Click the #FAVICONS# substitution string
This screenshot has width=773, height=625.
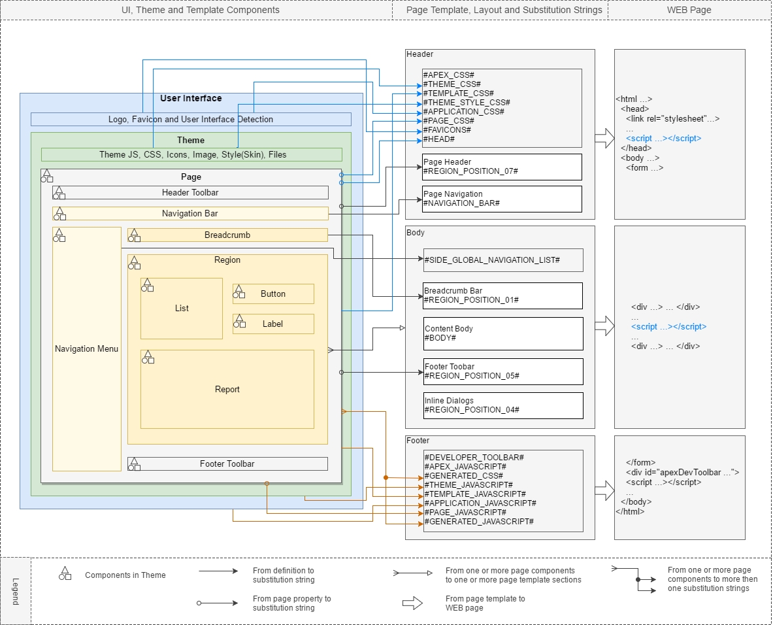coord(447,129)
